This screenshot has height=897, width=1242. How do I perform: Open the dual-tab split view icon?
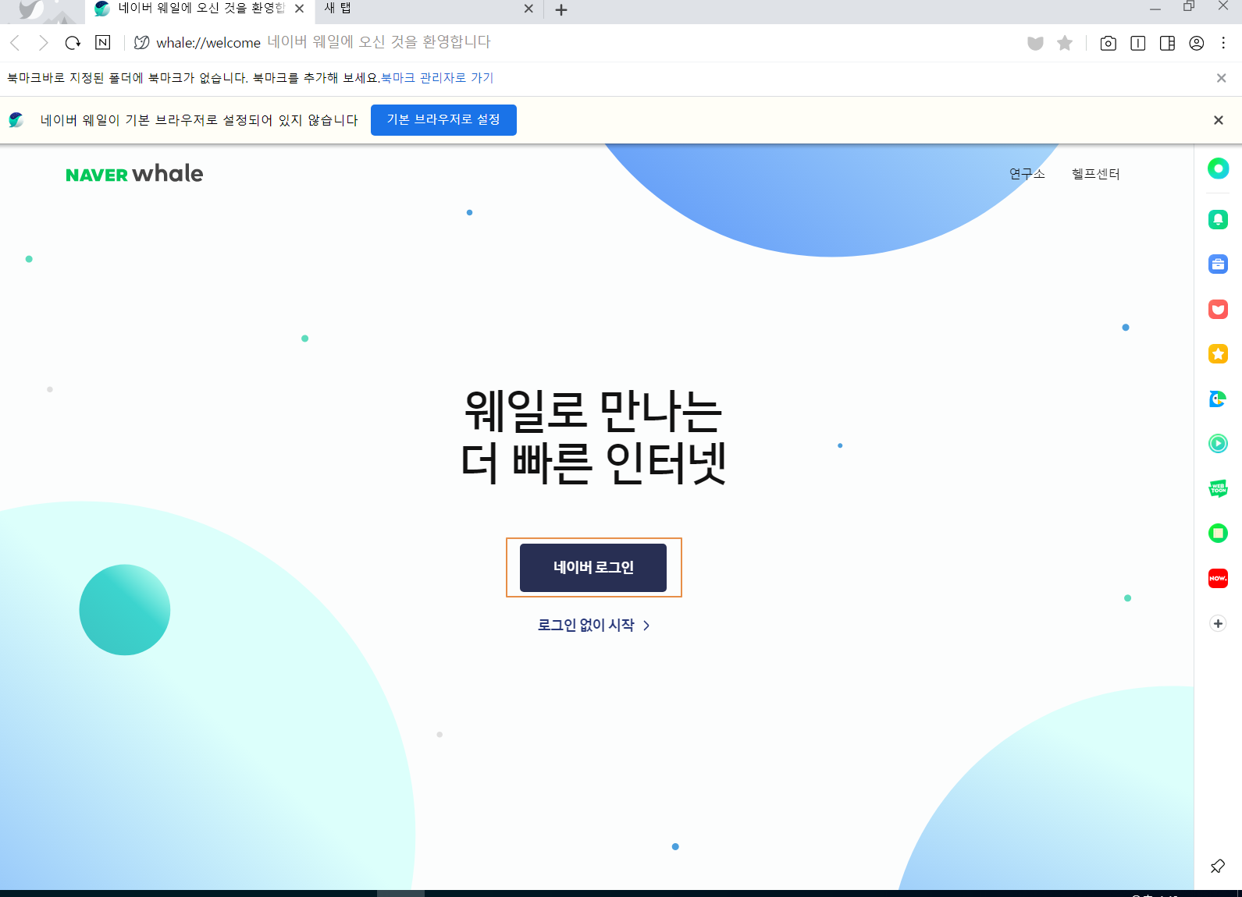pyautogui.click(x=1138, y=43)
